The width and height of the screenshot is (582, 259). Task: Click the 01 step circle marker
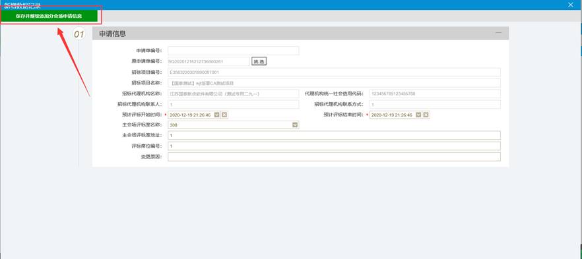tap(79, 34)
